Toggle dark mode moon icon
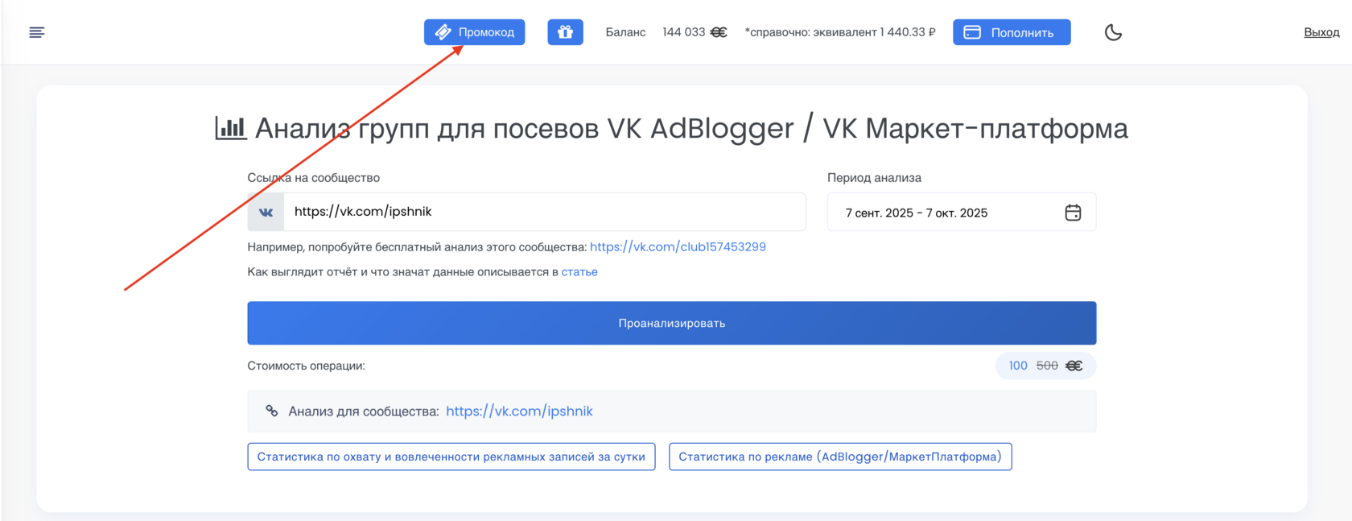 pyautogui.click(x=1113, y=32)
